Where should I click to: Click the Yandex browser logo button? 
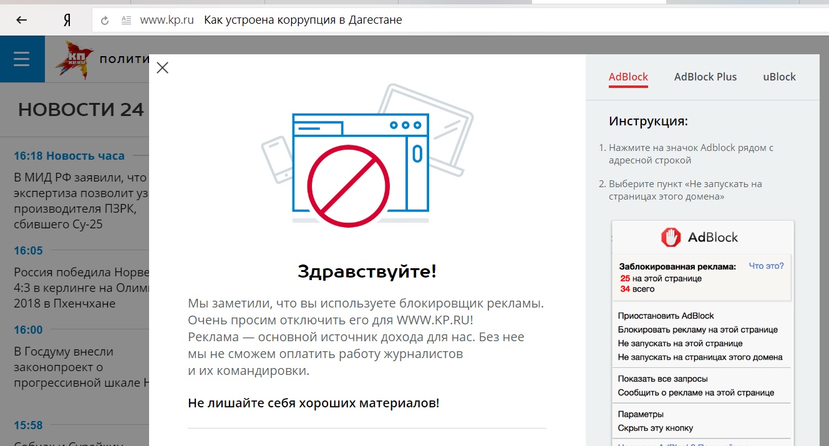pyautogui.click(x=67, y=20)
